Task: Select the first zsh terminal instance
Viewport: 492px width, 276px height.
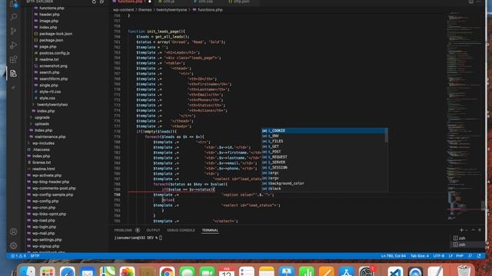Action: (x=460, y=238)
